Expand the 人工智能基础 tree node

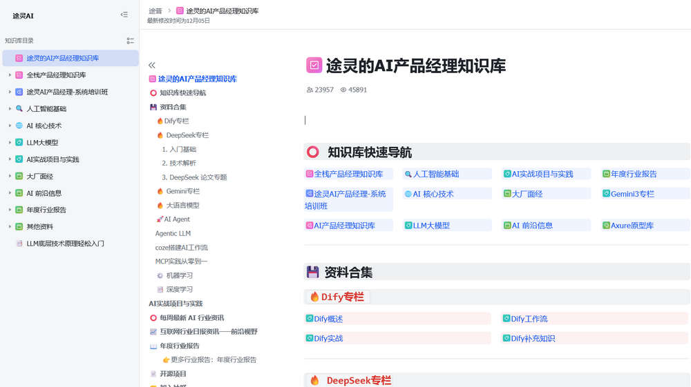[x=10, y=108]
